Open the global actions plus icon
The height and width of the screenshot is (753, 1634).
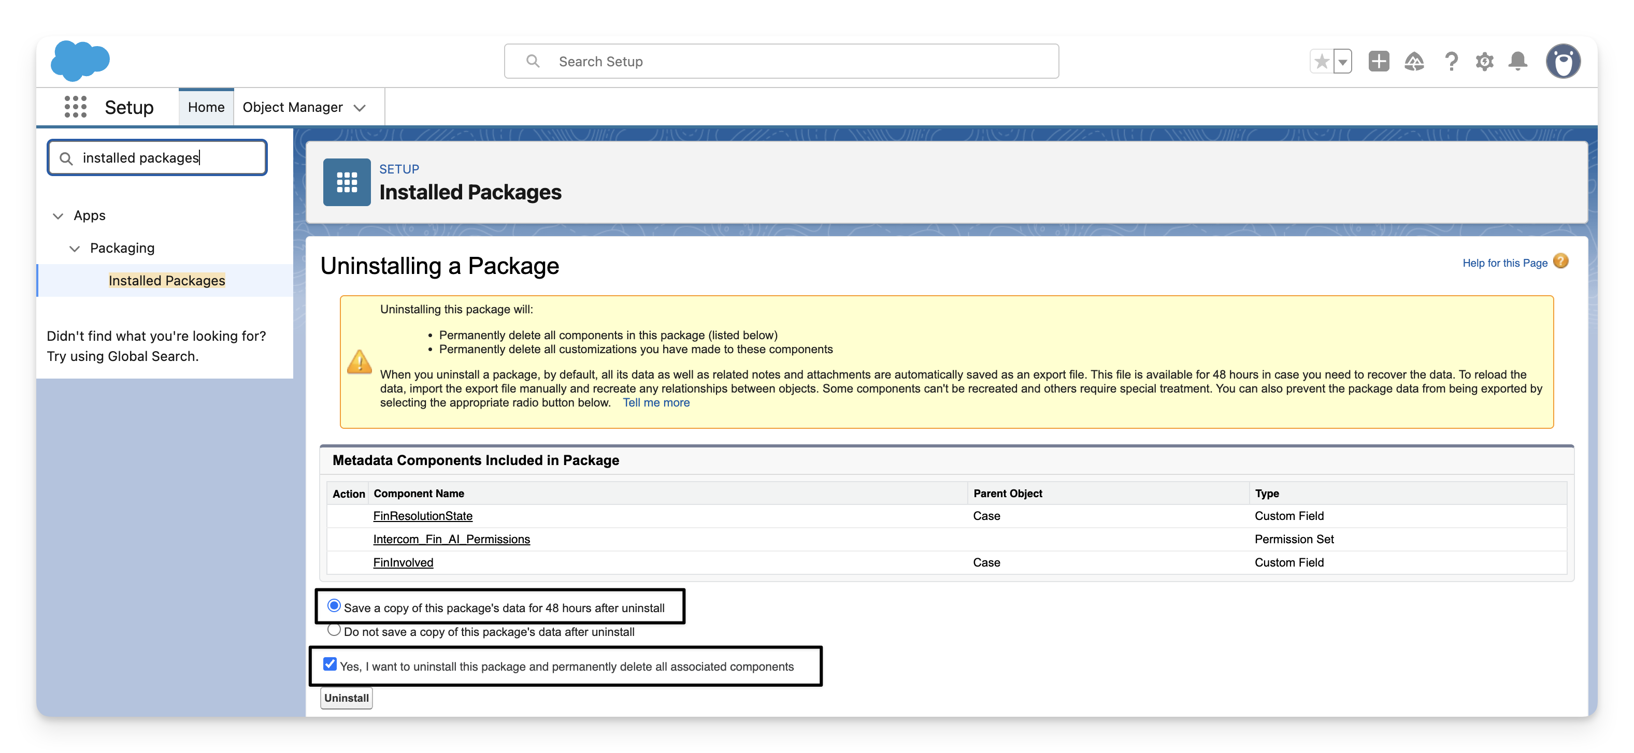pyautogui.click(x=1379, y=62)
